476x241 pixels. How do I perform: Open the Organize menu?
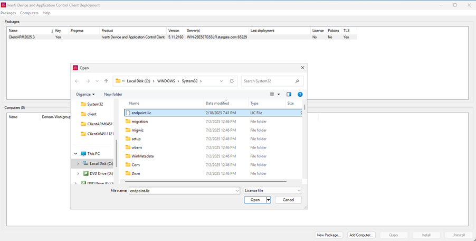(85, 95)
